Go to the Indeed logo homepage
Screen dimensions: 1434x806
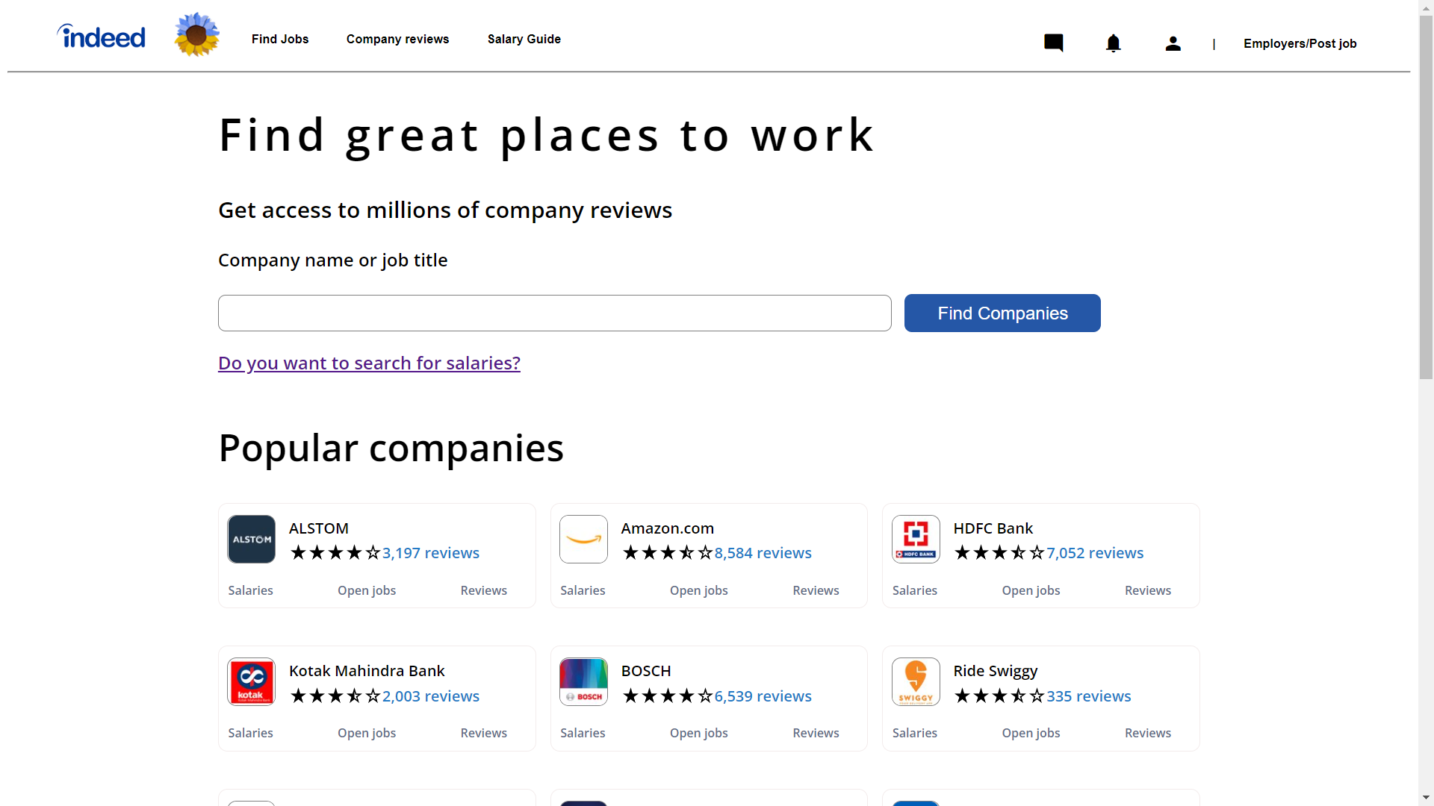tap(101, 37)
